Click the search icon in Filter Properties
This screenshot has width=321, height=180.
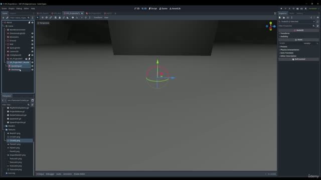(x=313, y=26)
